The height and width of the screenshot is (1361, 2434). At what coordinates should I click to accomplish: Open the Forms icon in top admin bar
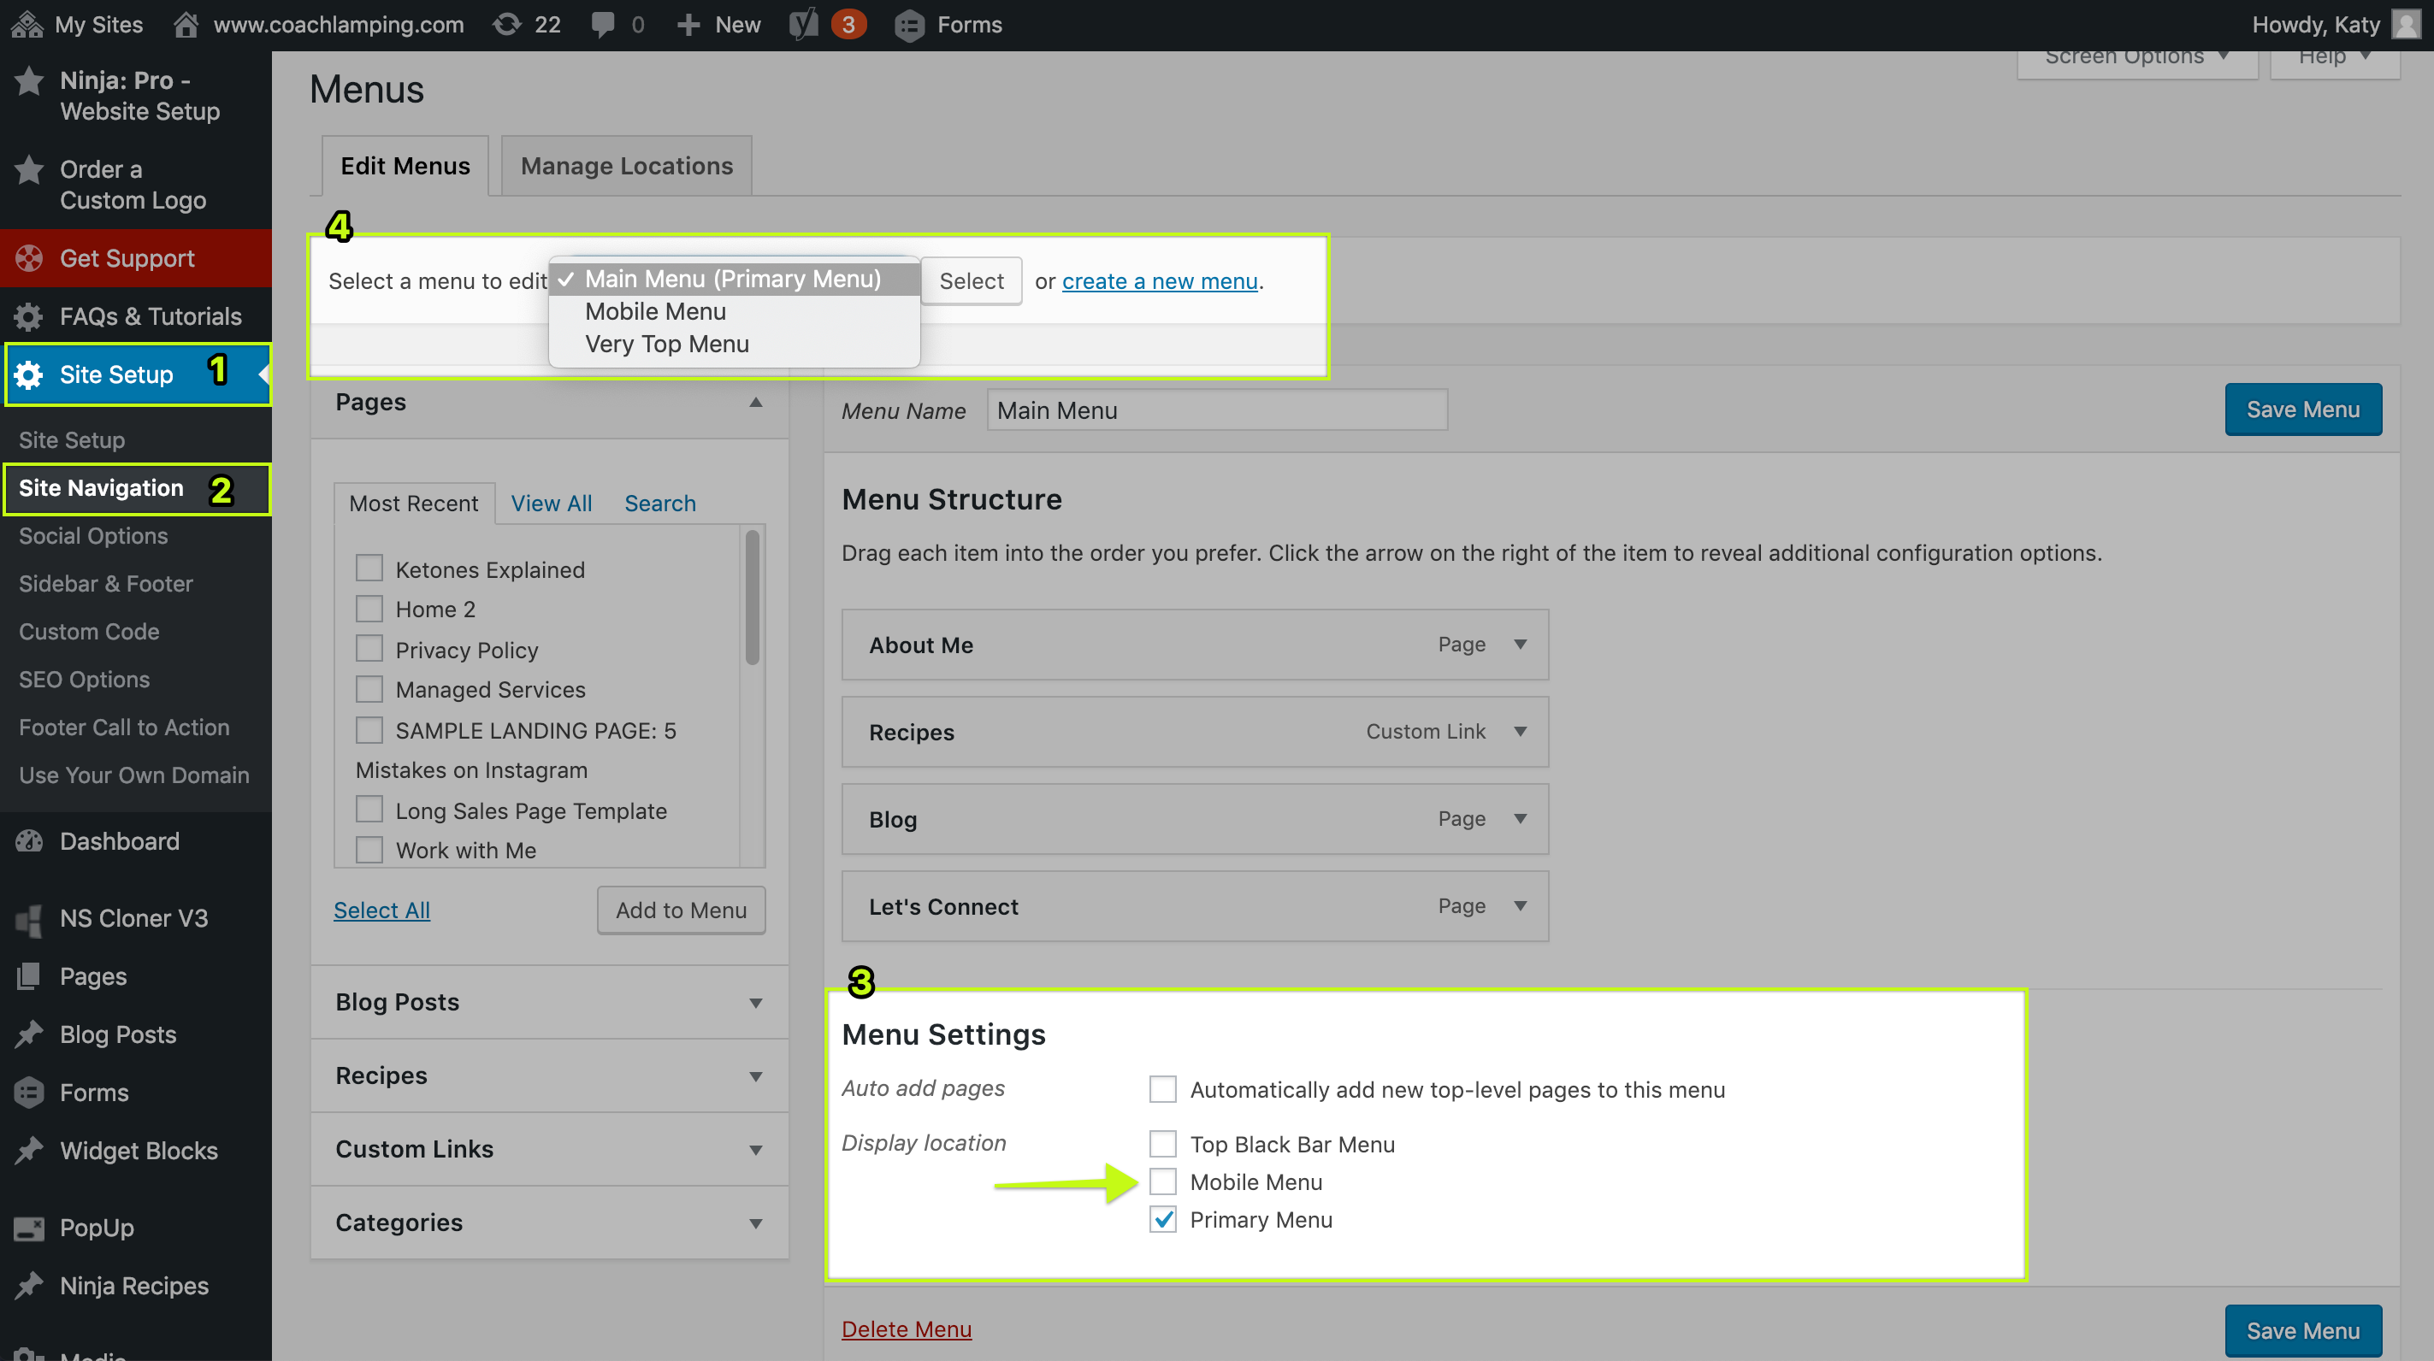909,25
